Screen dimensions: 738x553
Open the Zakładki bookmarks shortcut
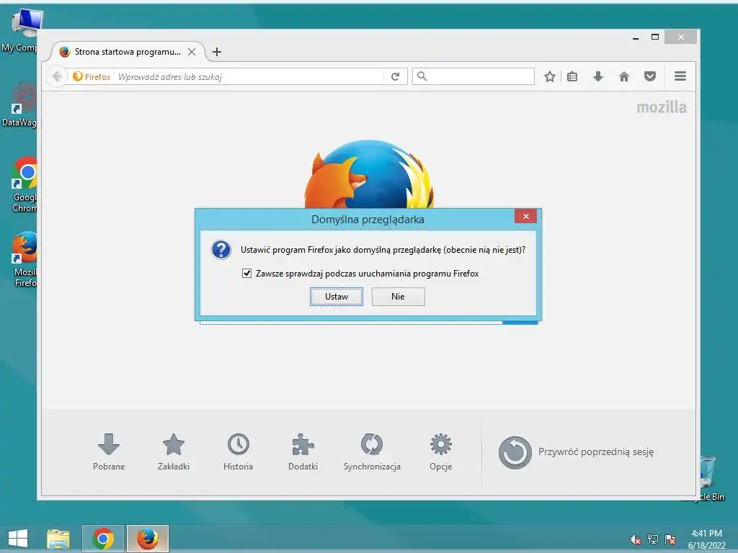pyautogui.click(x=174, y=451)
